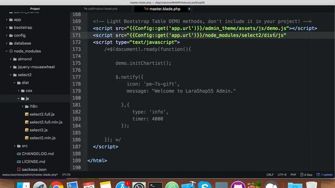Expand the almond folder chevron
The image size is (335, 188).
(10, 59)
